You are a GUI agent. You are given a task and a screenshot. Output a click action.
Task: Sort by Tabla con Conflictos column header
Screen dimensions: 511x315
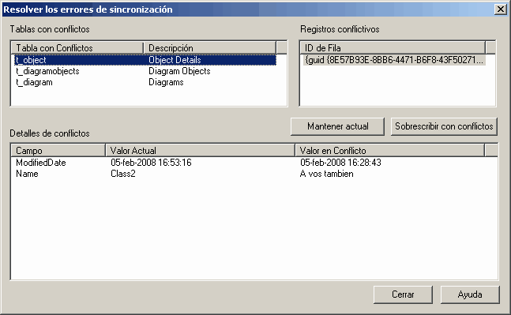(77, 48)
